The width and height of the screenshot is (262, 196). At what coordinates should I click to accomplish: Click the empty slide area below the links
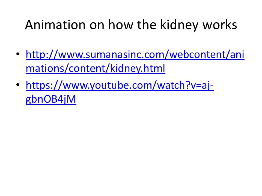click(131, 147)
